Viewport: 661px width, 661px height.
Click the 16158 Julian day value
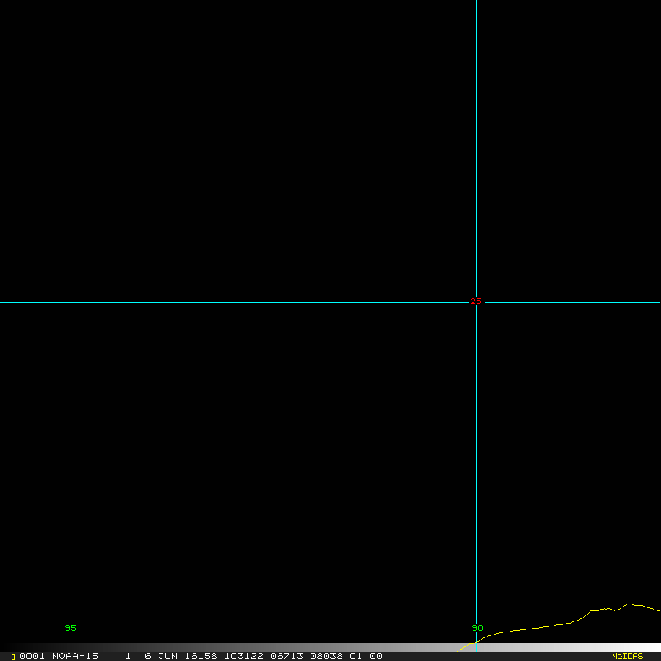click(201, 656)
